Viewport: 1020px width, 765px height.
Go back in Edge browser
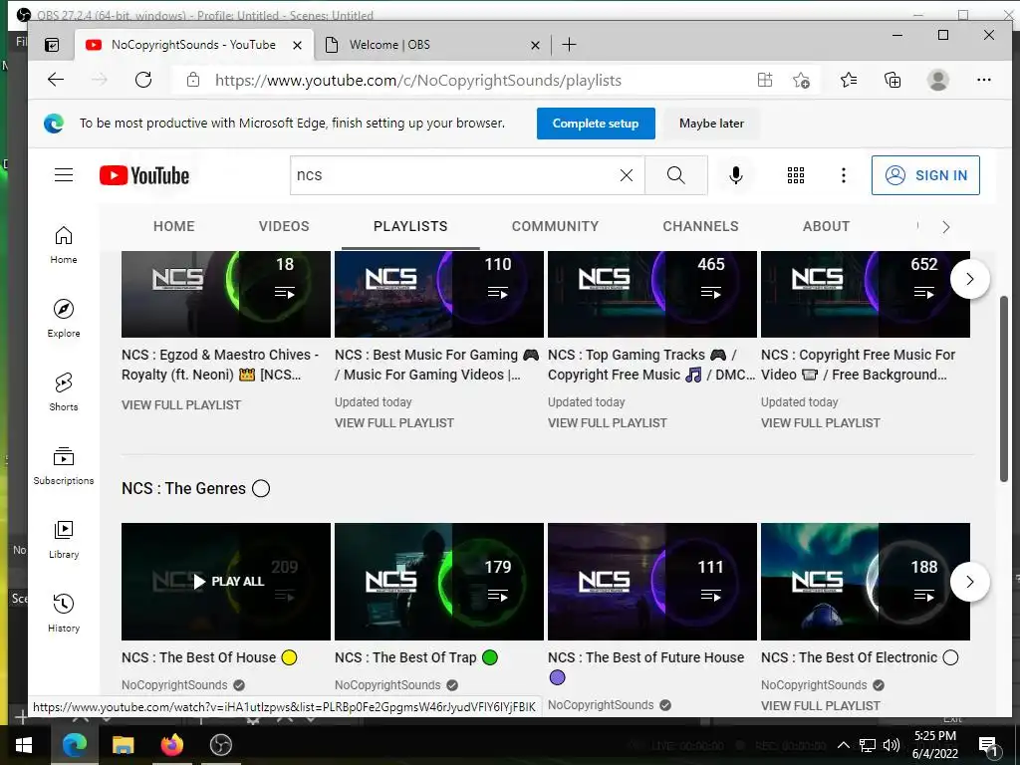pos(56,80)
